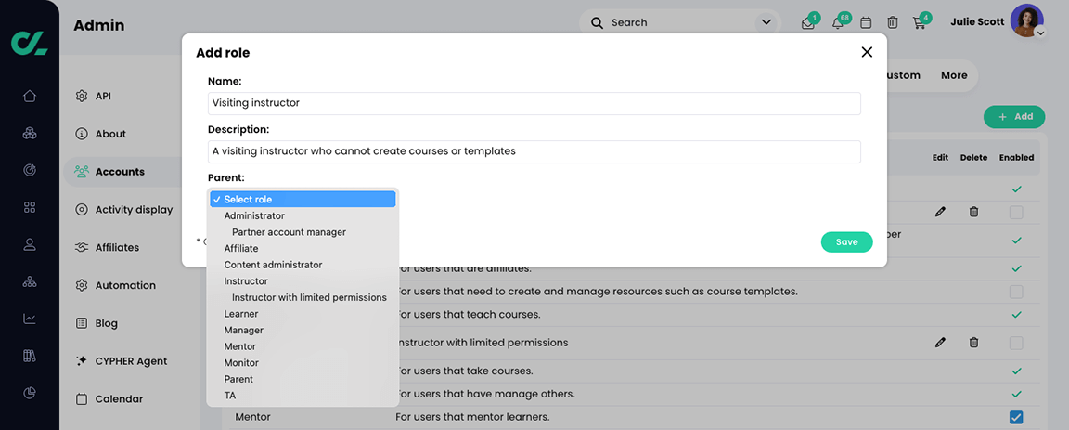Open notifications bell showing 68

pos(838,22)
